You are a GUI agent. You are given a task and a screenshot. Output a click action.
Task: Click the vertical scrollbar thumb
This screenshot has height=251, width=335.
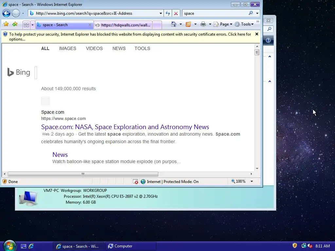[257, 52]
